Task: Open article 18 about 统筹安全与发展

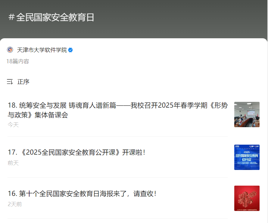Action: point(117,105)
